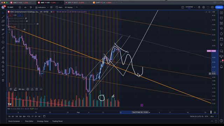
Task: Open the Strategy Tester tab
Action: click(43, 121)
